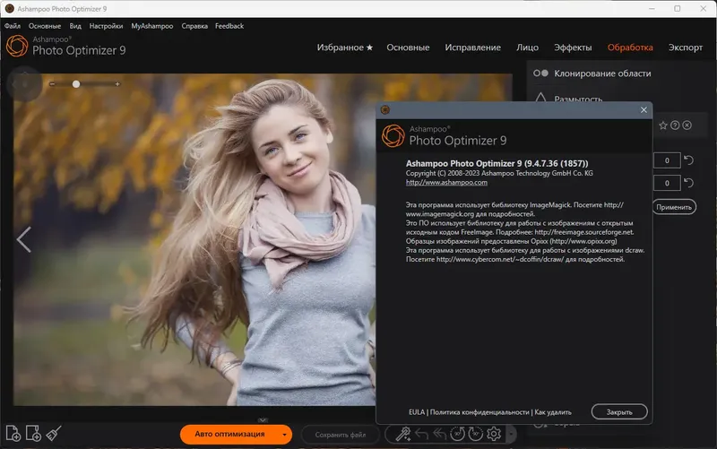Image resolution: width=717 pixels, height=449 pixels.
Task: Open the MyAshampoo menu
Action: tap(151, 26)
